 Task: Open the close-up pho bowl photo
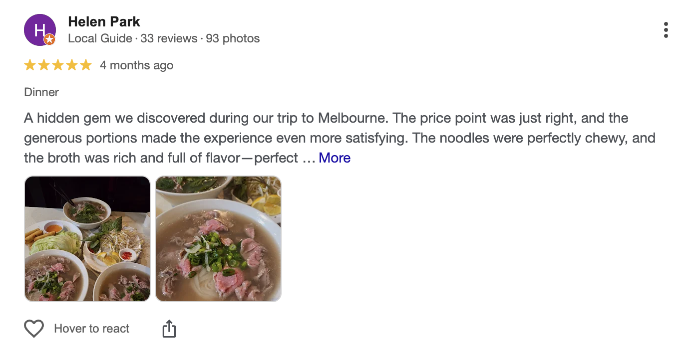click(x=218, y=239)
